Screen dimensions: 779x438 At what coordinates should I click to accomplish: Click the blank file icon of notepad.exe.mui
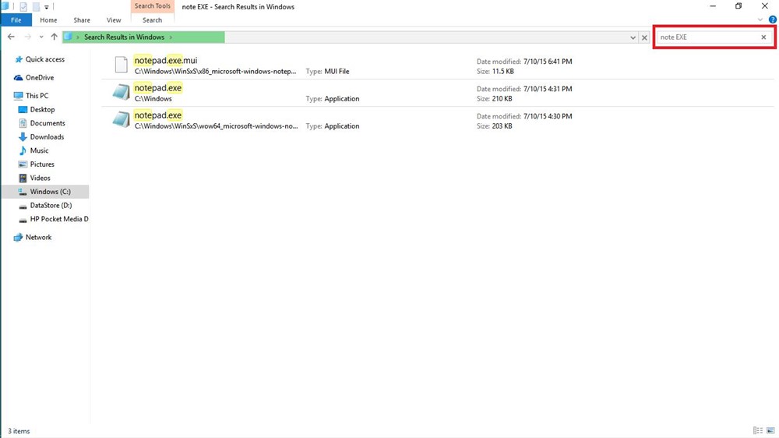[x=122, y=65]
